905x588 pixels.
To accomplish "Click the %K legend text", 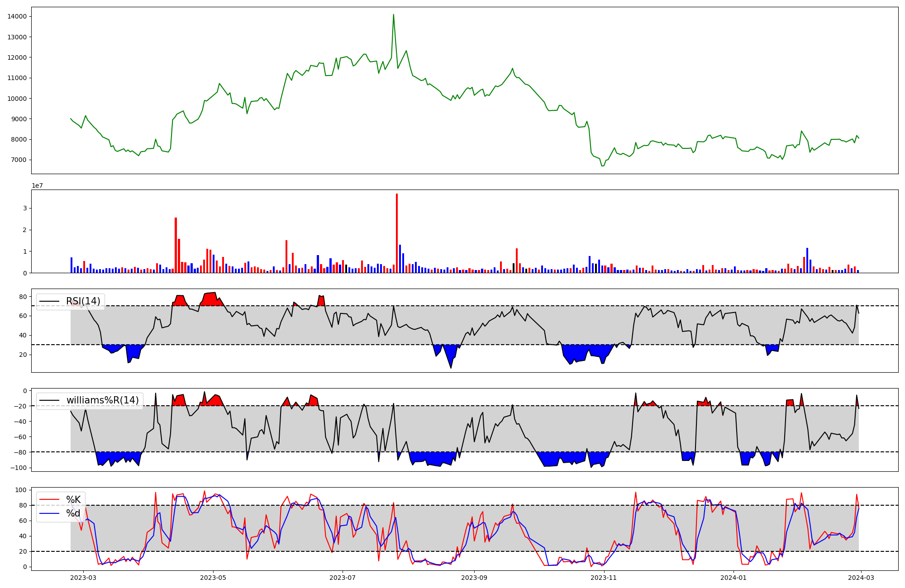I will [x=73, y=499].
